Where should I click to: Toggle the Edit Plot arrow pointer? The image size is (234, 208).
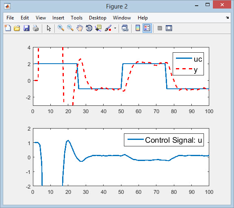click(49, 28)
